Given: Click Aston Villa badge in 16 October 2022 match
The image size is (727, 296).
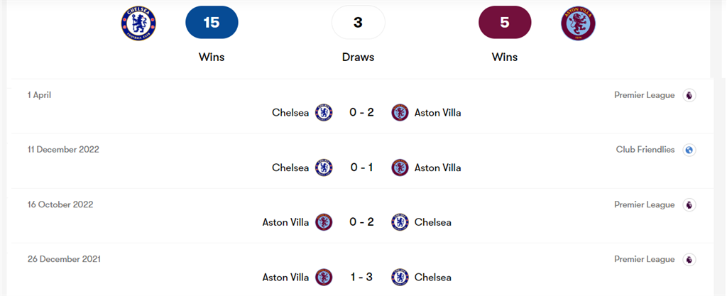Looking at the screenshot, I should tap(324, 222).
